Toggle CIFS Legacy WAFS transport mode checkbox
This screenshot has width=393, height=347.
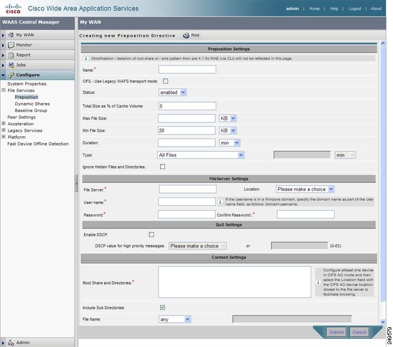pos(166,81)
